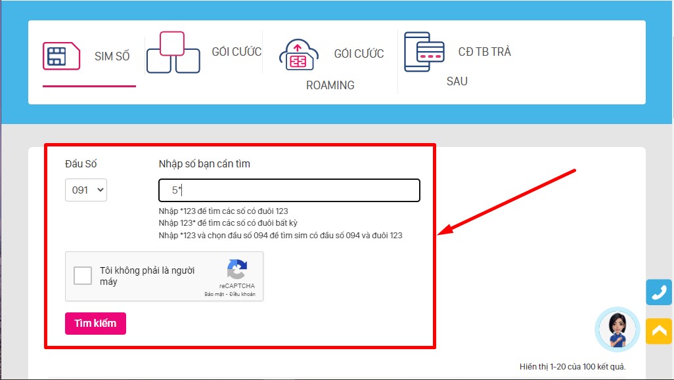Open the GÓI CƯỚC tab label
This screenshot has width=674, height=380.
pos(236,52)
